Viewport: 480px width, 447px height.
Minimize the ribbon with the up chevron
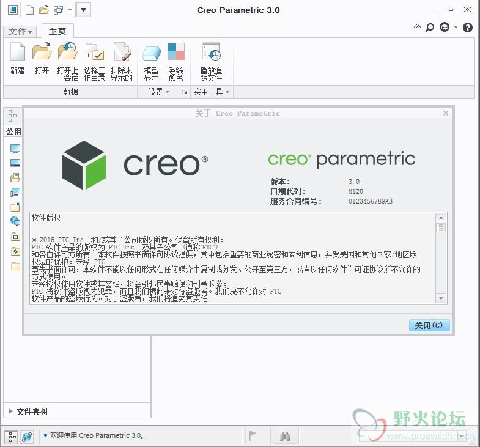[417, 26]
